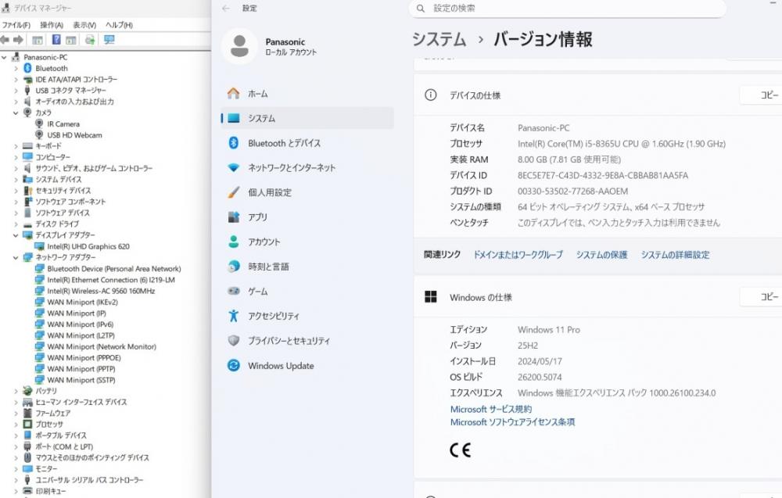Copy Windows の仕様 with コピー button
Viewport: 782px width, 498px height.
761,296
